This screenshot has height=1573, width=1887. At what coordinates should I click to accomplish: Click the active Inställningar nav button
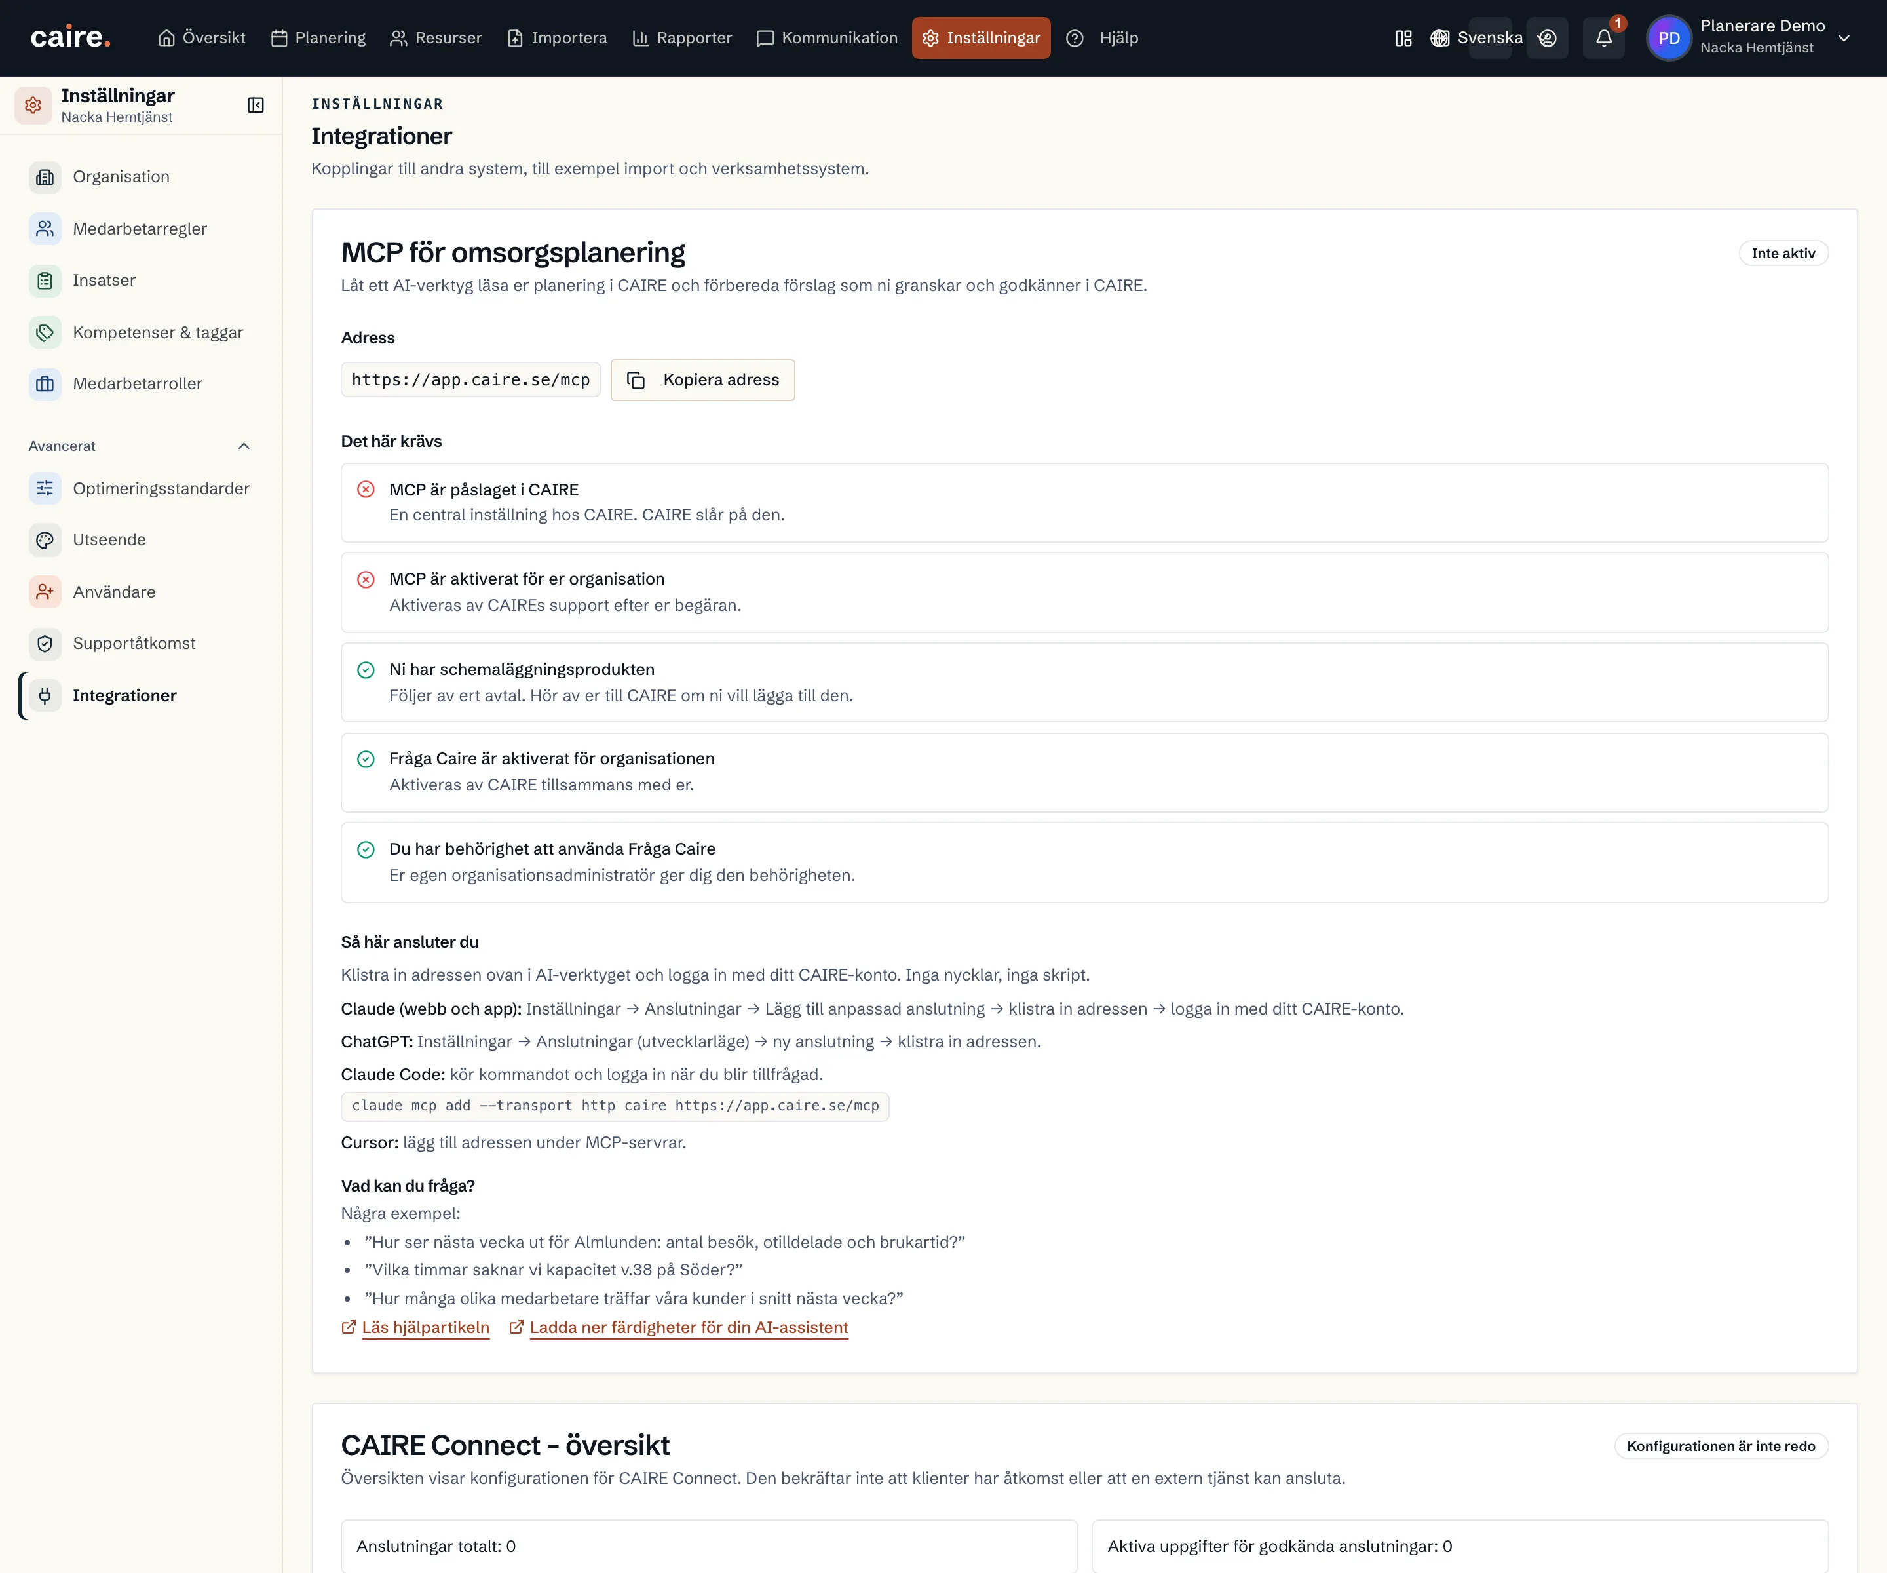pos(982,38)
